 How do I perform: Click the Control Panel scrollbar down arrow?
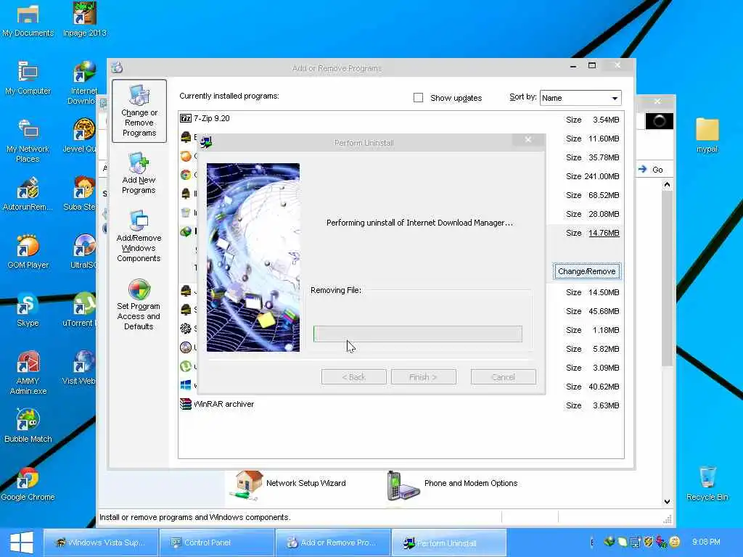(668, 502)
